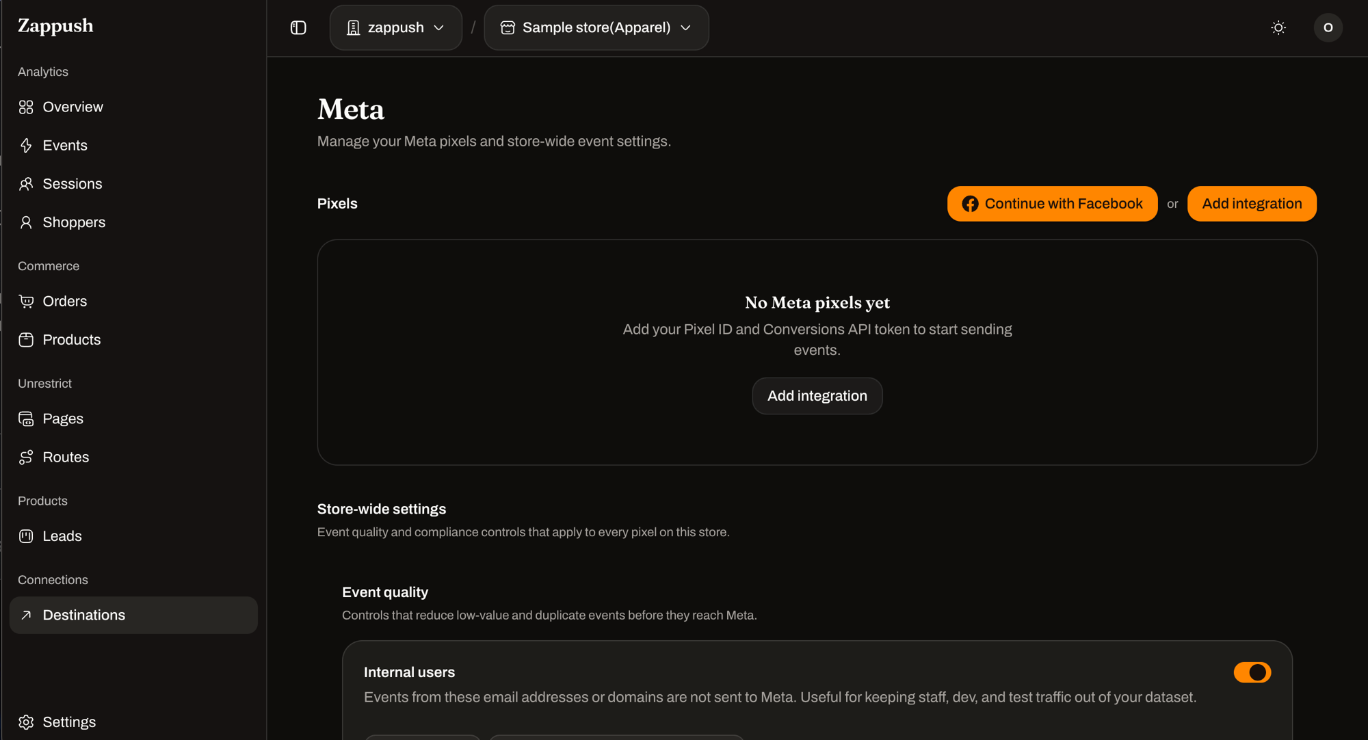Viewport: 1368px width, 740px height.
Task: Go to Events page
Action: pos(133,146)
